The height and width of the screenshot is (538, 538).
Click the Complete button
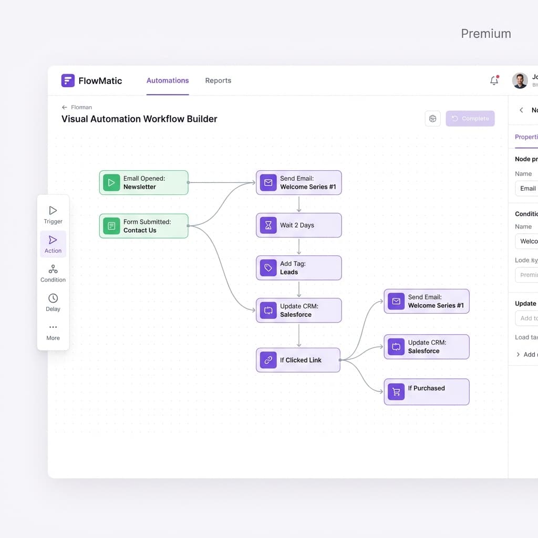[x=470, y=118]
